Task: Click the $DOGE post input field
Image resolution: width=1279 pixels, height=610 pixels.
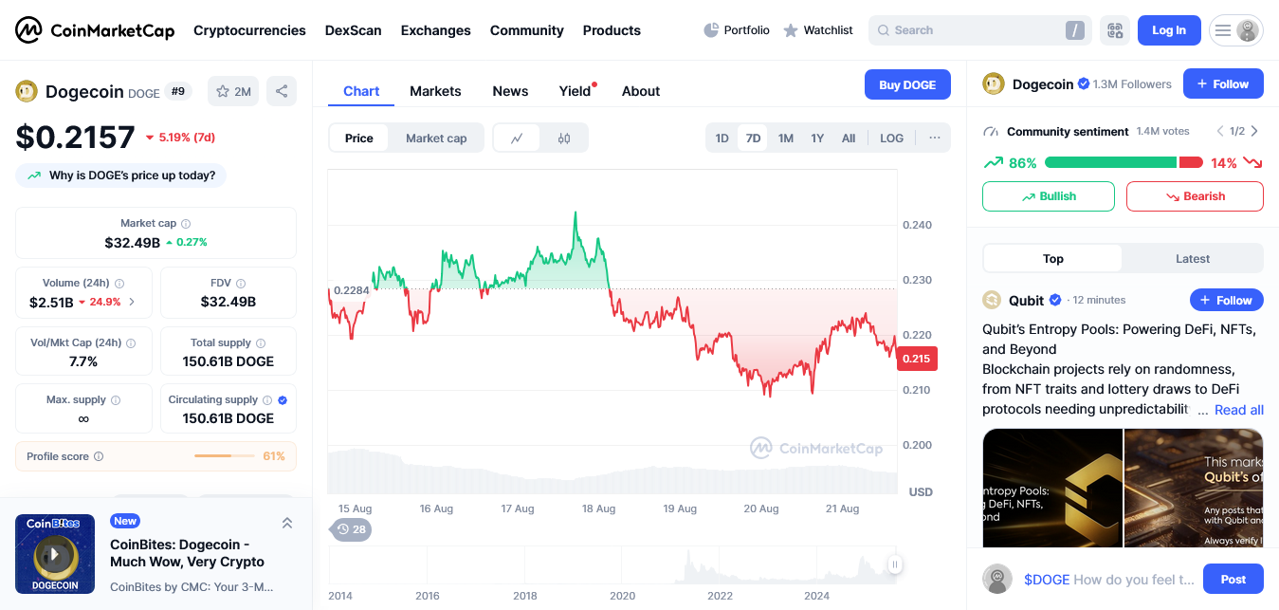Action: tap(1109, 580)
